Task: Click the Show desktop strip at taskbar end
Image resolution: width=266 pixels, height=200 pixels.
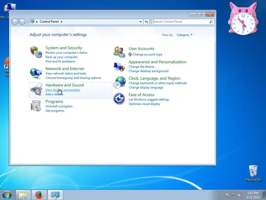Action: click(x=264, y=195)
